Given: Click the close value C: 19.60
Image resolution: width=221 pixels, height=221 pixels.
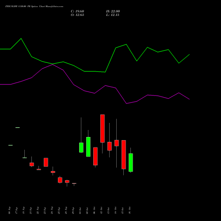Looking at the screenshot, I should click(x=77, y=11).
